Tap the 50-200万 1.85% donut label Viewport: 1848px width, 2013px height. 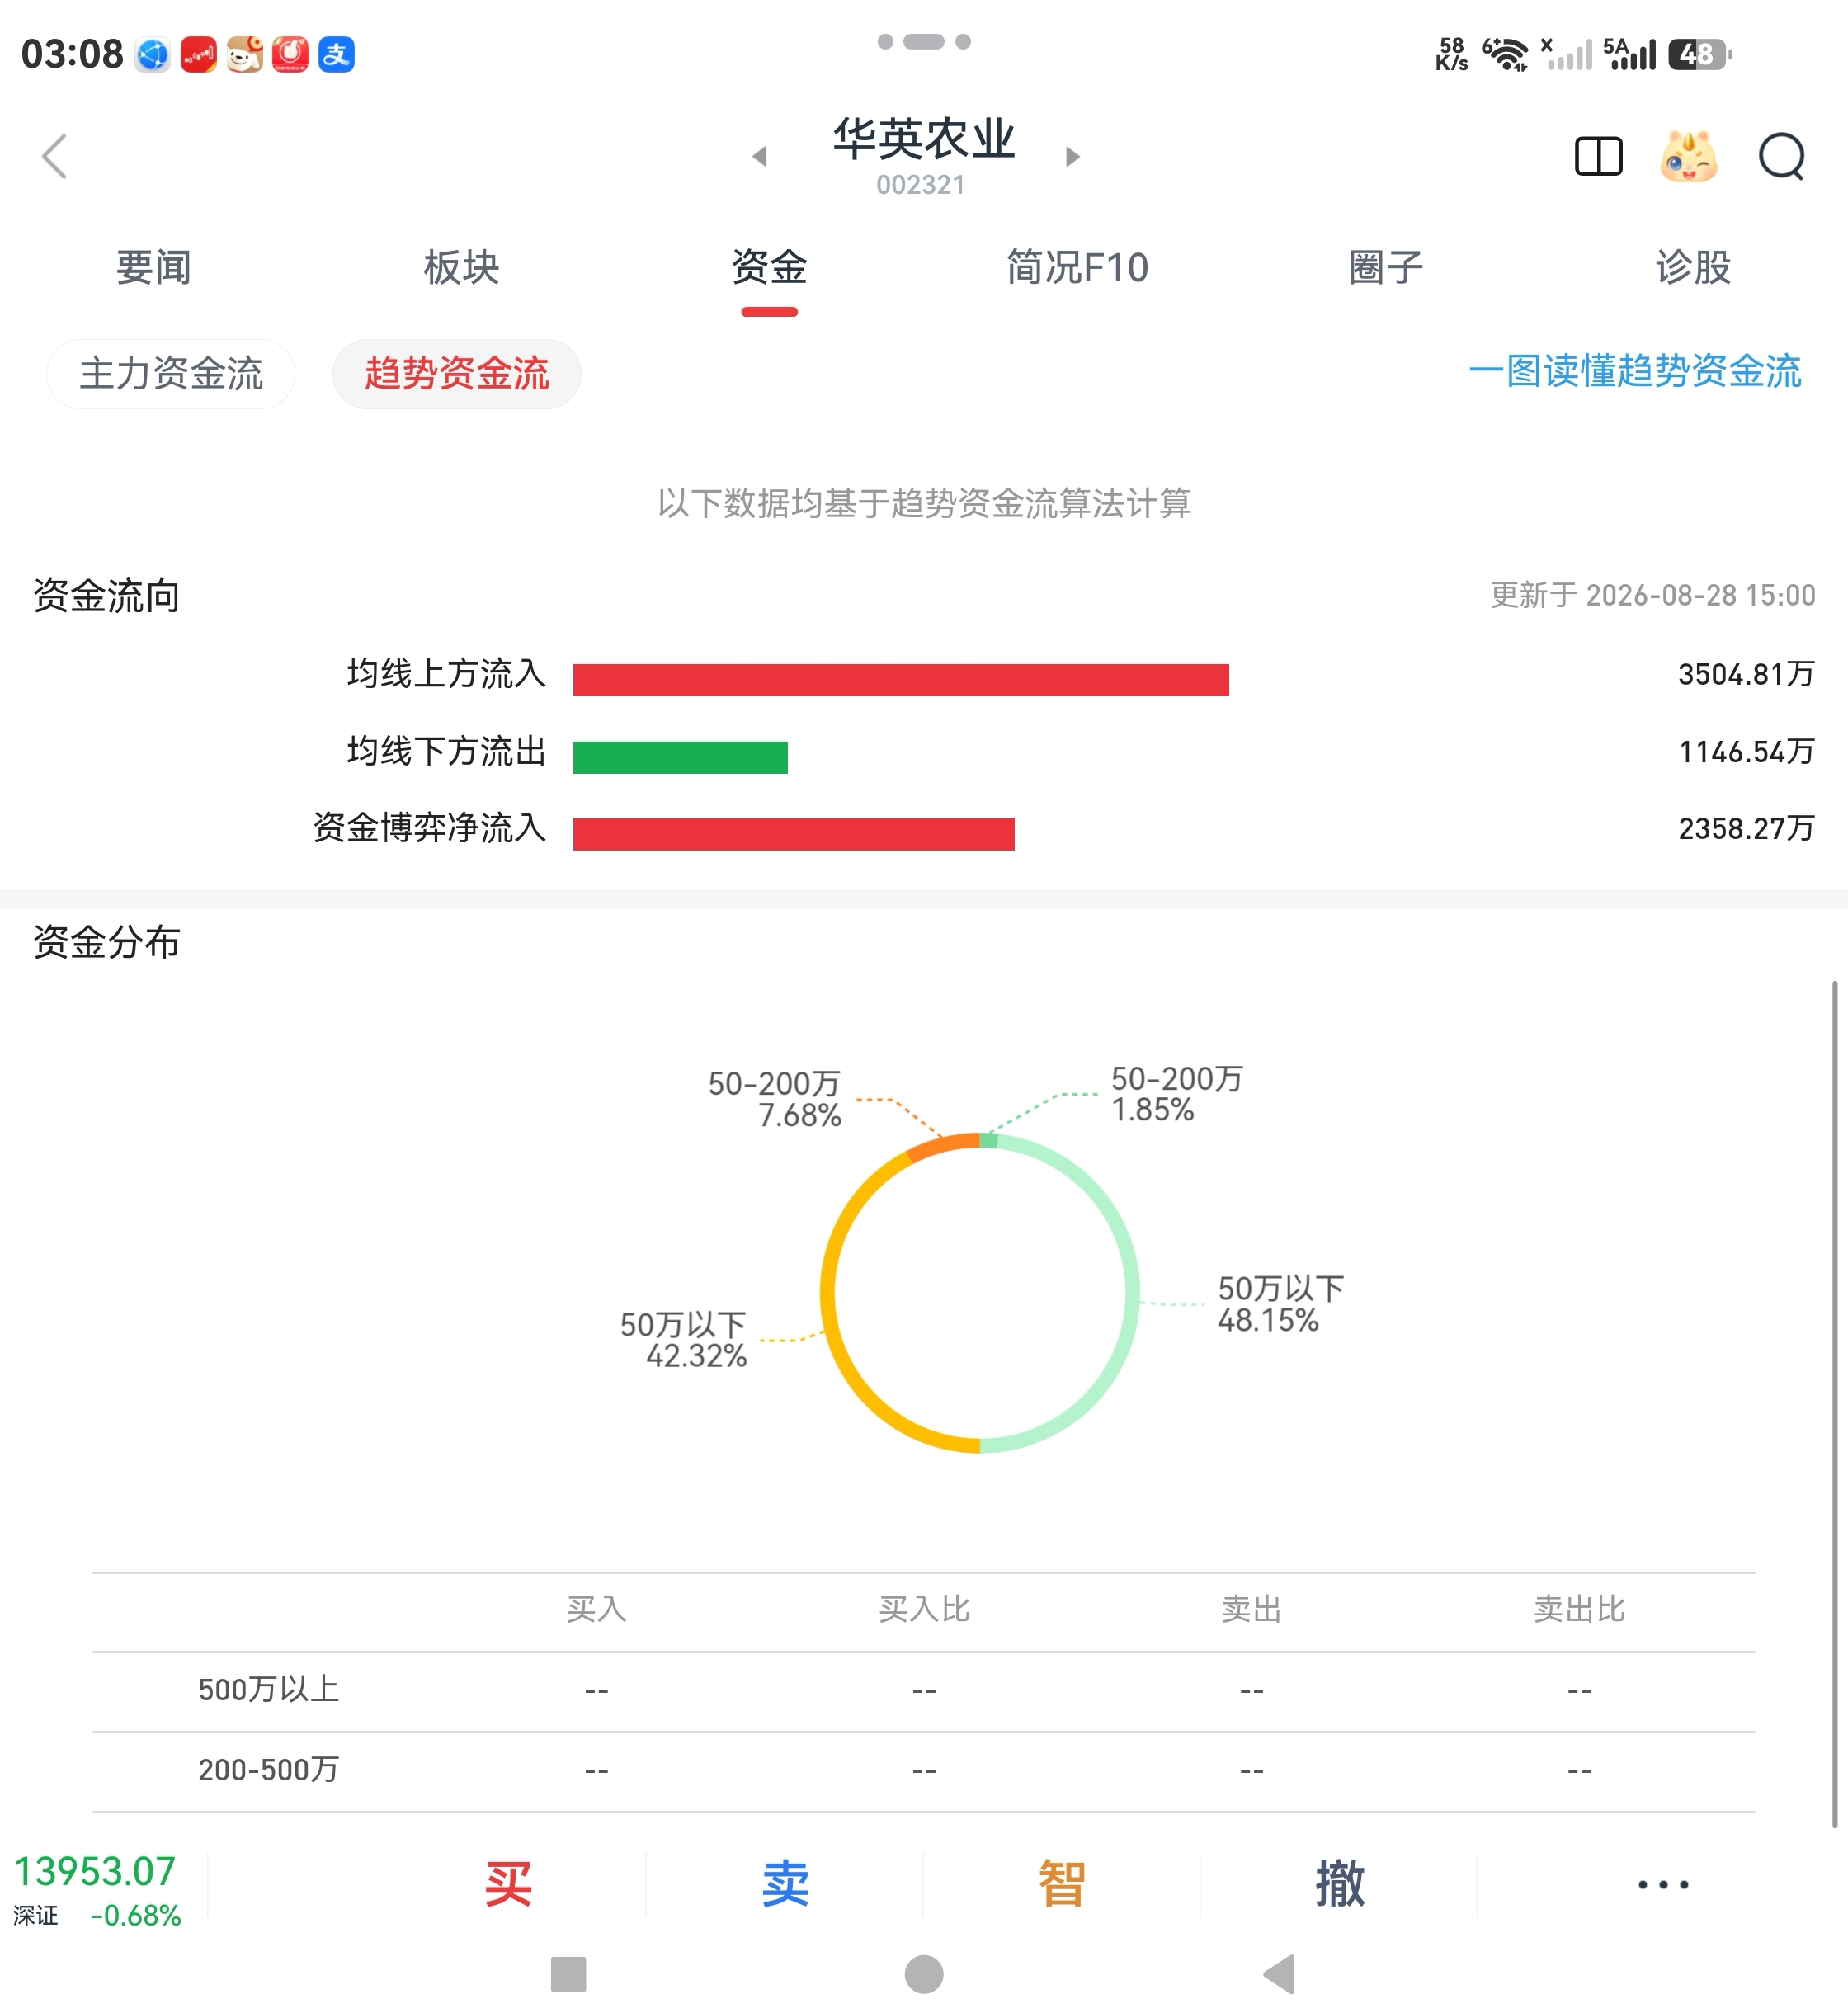[1177, 1094]
